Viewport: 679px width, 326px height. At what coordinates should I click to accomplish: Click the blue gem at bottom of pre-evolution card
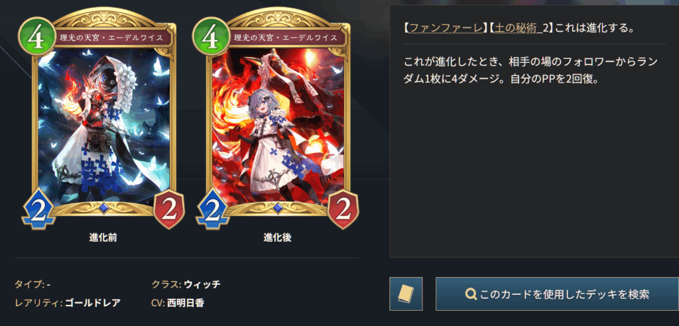click(x=103, y=209)
